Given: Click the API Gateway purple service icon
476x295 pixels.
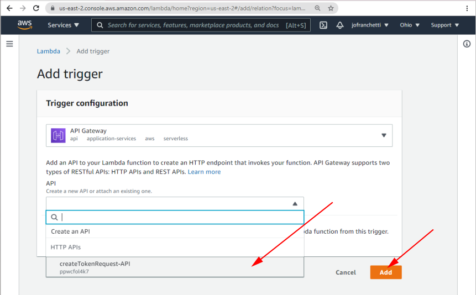Looking at the screenshot, I should coord(58,135).
